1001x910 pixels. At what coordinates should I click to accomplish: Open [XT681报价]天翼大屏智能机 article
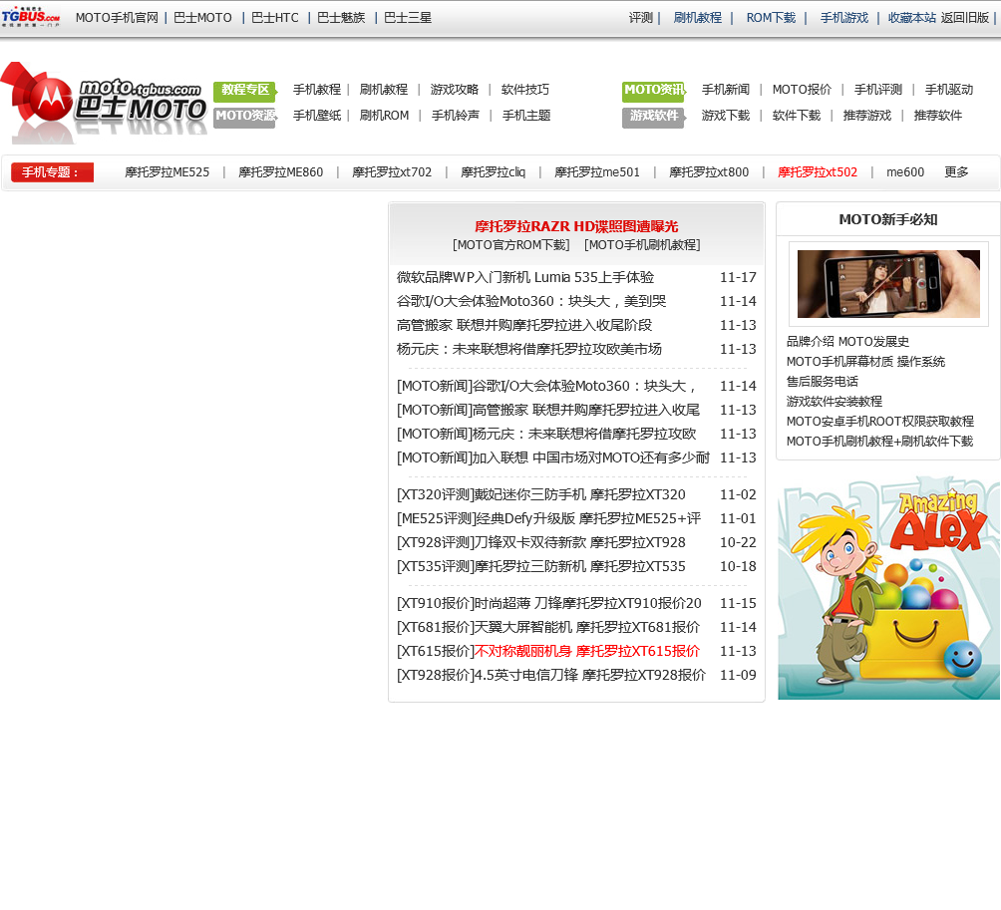click(547, 627)
